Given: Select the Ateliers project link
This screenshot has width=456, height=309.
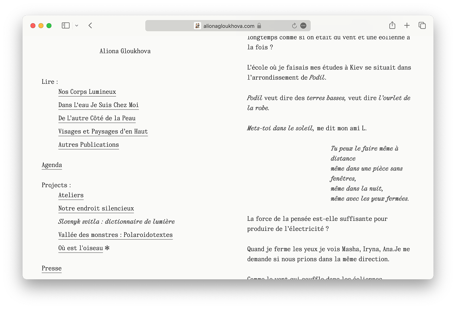Looking at the screenshot, I should coord(71,196).
